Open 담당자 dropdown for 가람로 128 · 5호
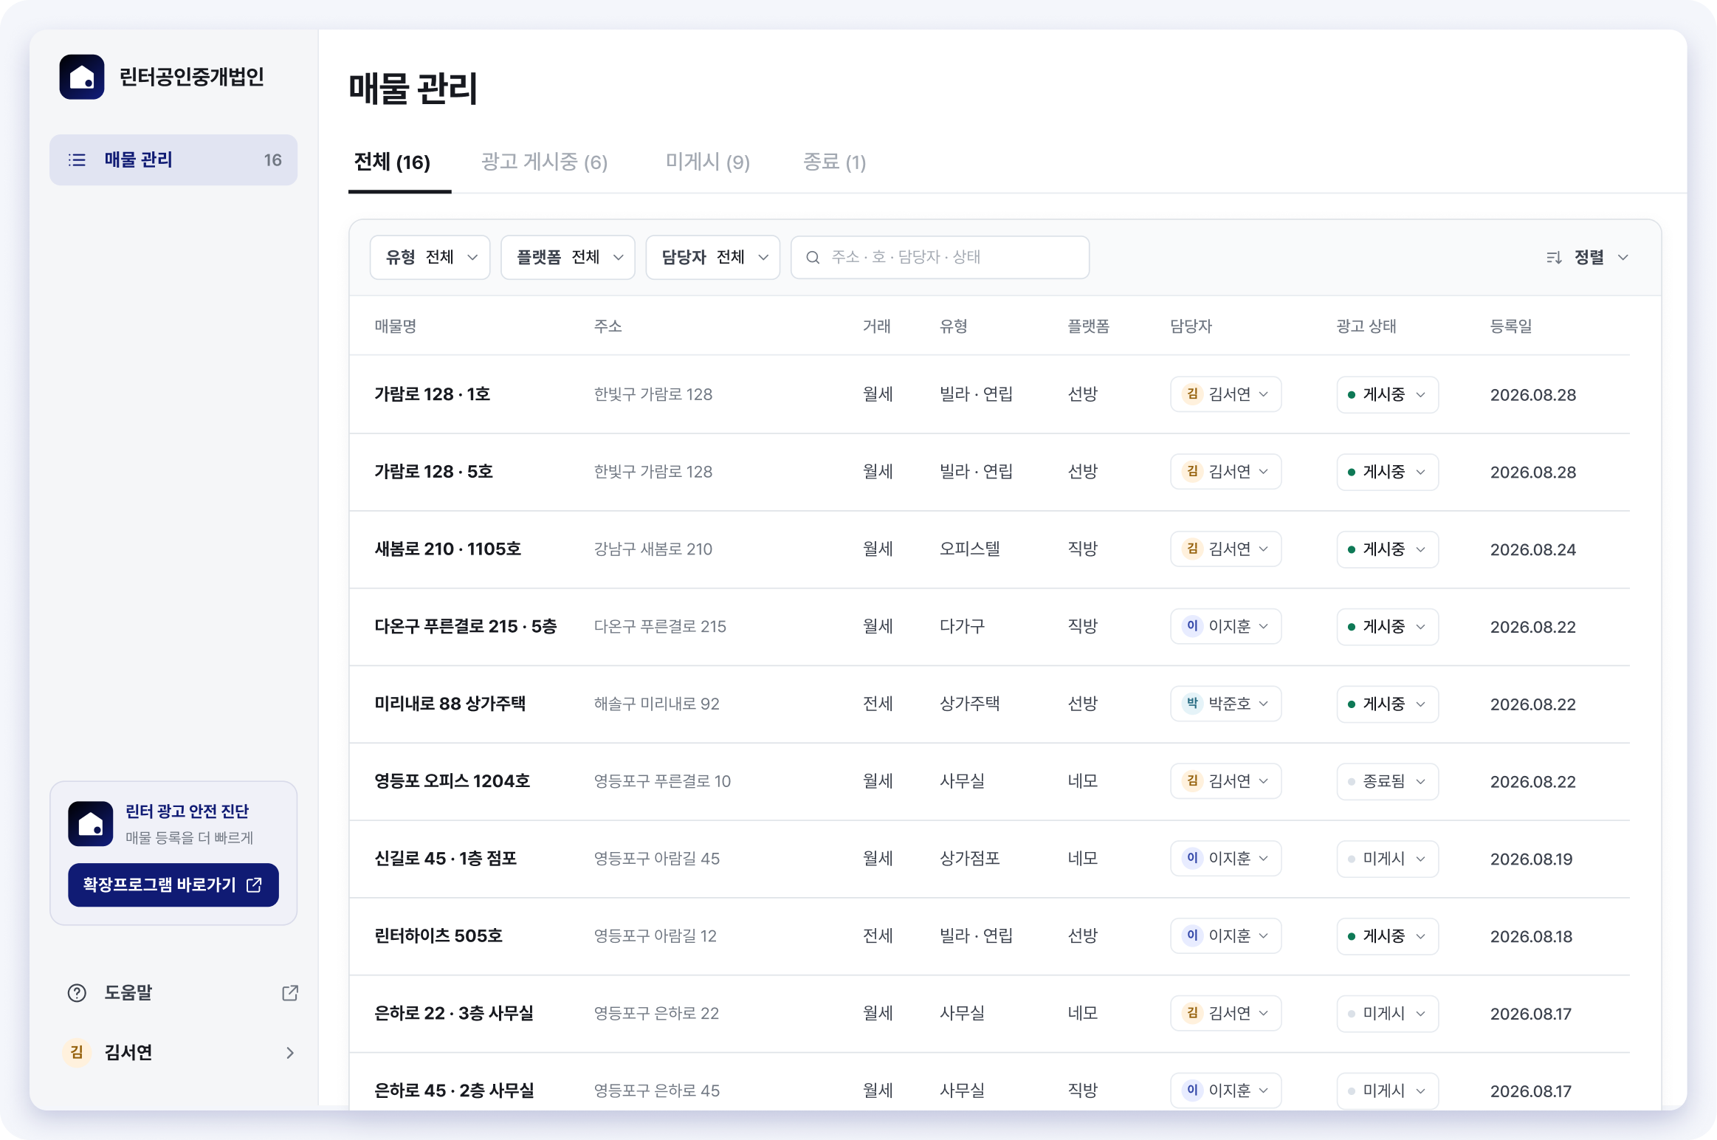 1226,471
